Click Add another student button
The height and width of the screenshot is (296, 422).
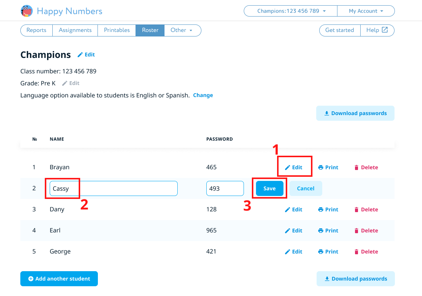(x=59, y=279)
